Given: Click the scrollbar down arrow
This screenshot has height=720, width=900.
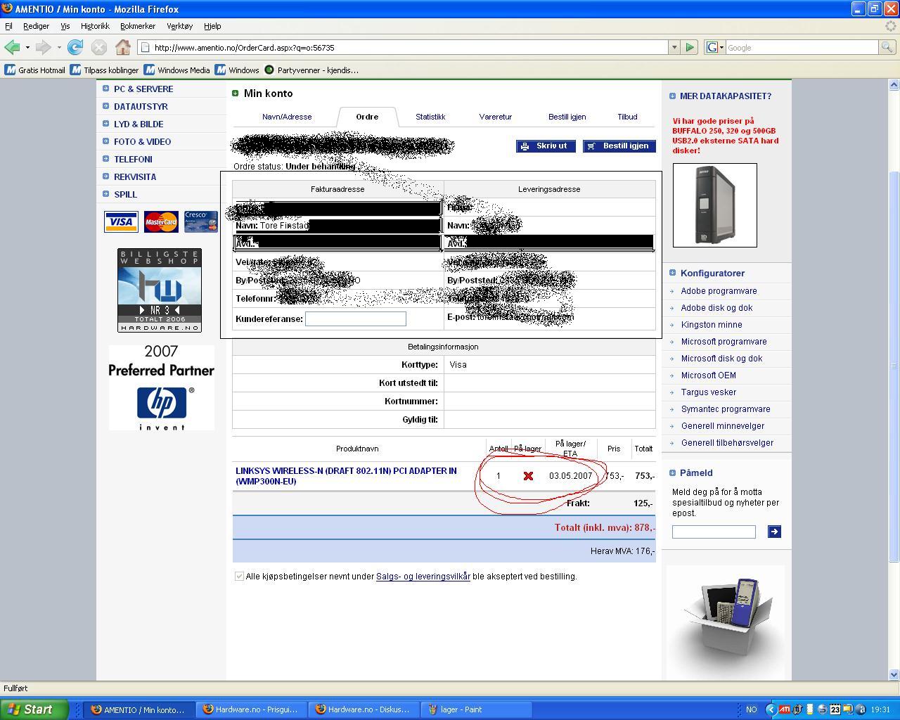Looking at the screenshot, I should [x=894, y=675].
